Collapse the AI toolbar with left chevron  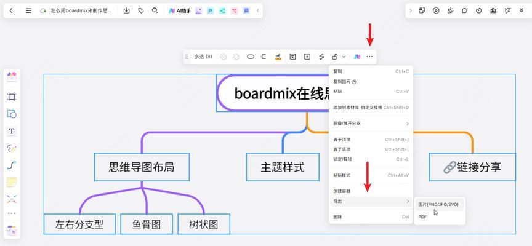tap(257, 10)
